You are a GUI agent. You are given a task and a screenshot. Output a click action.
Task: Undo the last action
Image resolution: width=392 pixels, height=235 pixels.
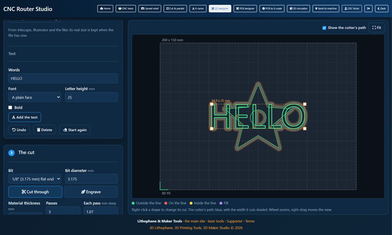click(19, 130)
